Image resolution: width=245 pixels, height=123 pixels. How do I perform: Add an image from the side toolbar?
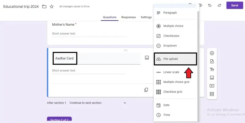click(x=212, y=78)
